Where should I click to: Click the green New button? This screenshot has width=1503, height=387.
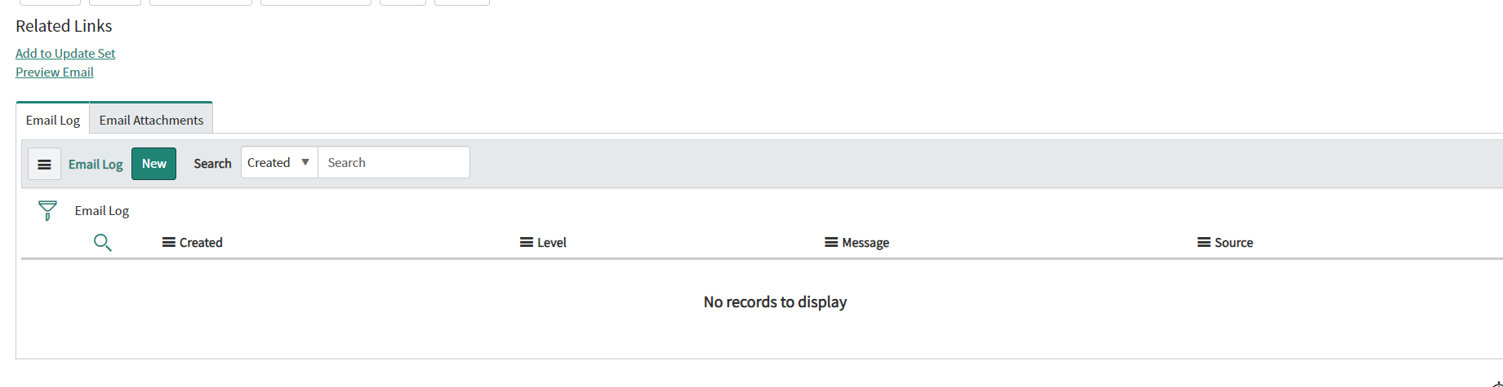click(153, 164)
